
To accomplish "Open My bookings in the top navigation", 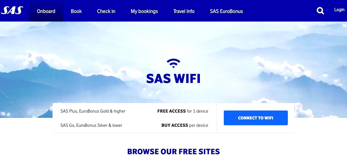I will click(144, 11).
